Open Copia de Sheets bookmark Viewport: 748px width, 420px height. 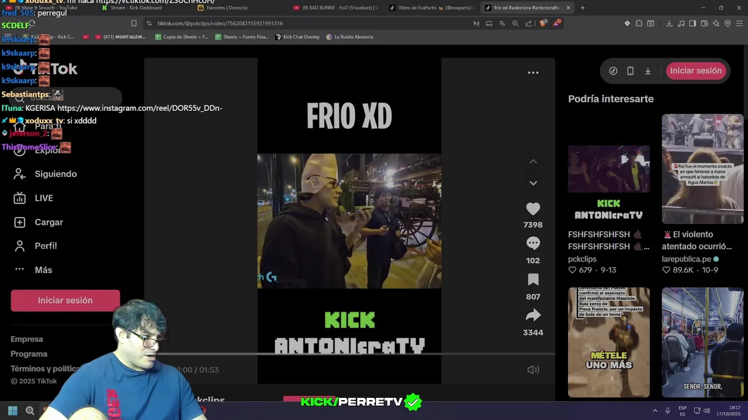tap(182, 37)
